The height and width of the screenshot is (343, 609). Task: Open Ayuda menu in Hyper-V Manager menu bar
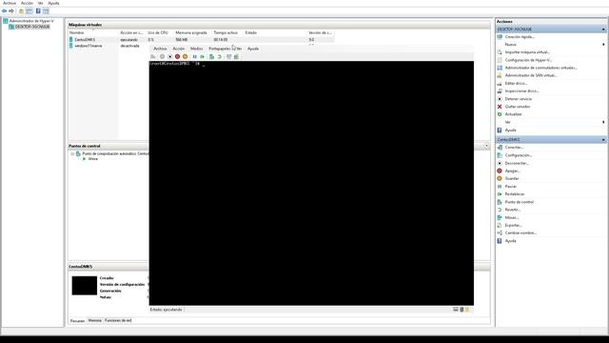tap(53, 3)
